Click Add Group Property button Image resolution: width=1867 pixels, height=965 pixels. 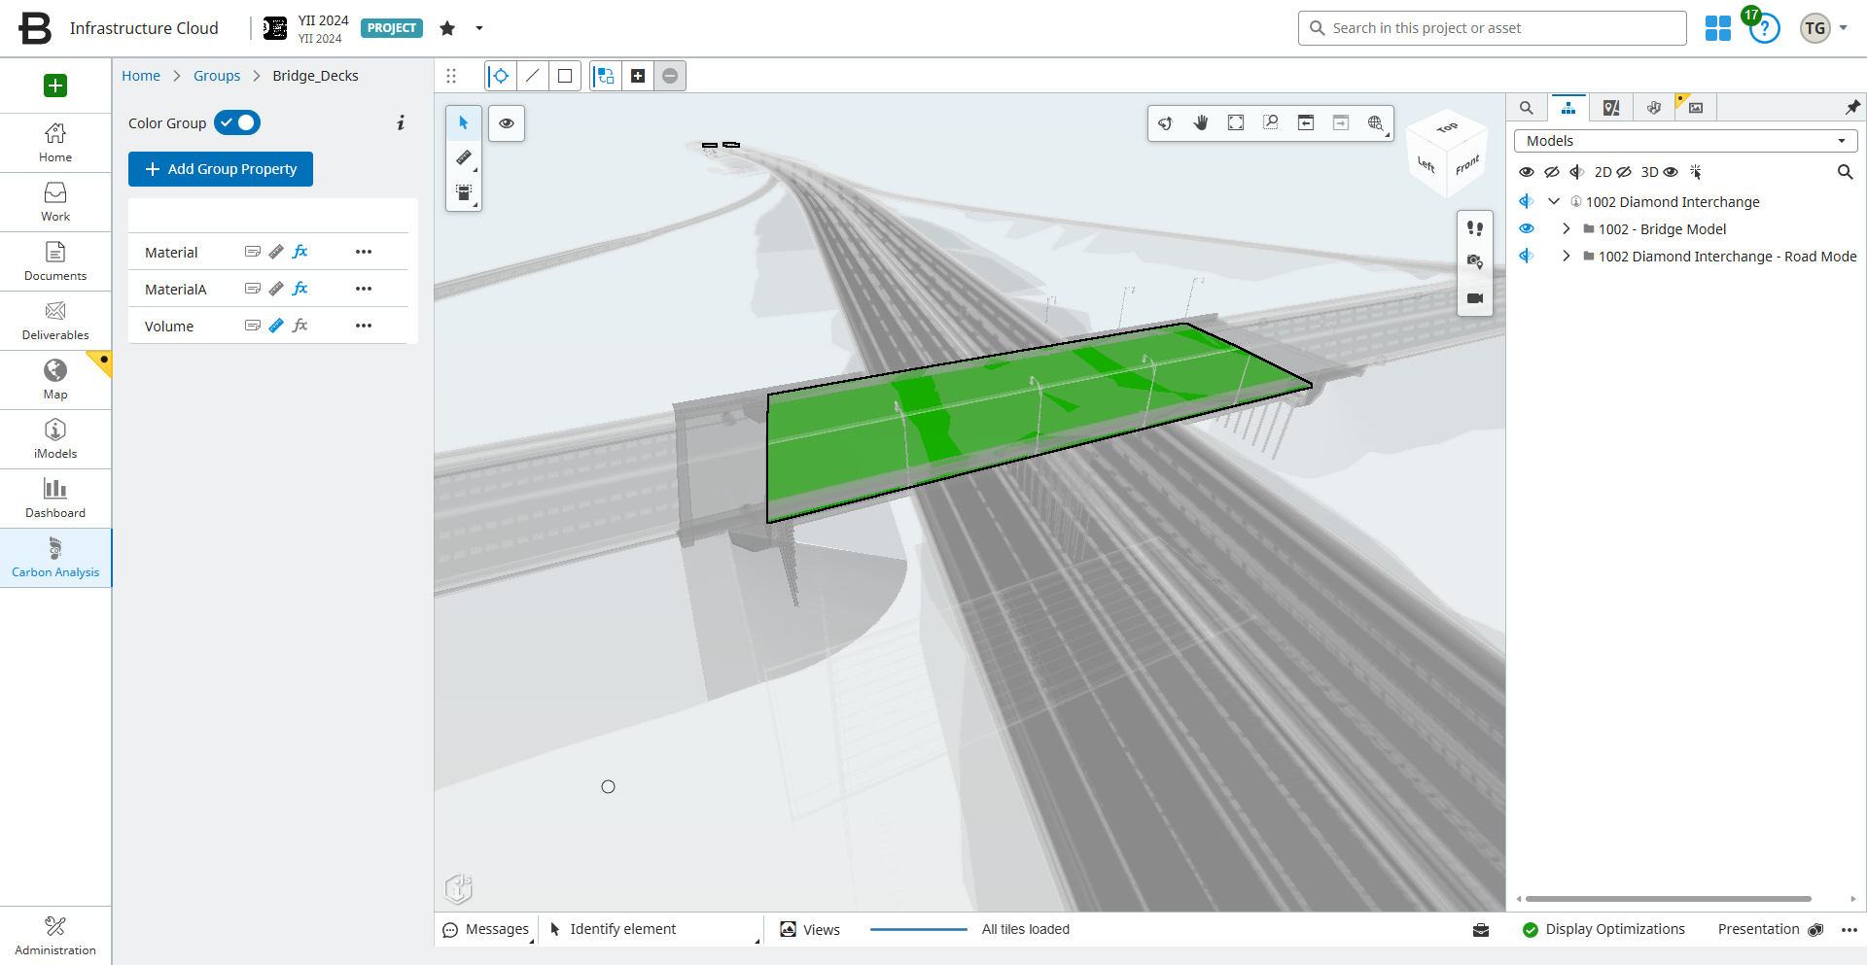click(221, 169)
